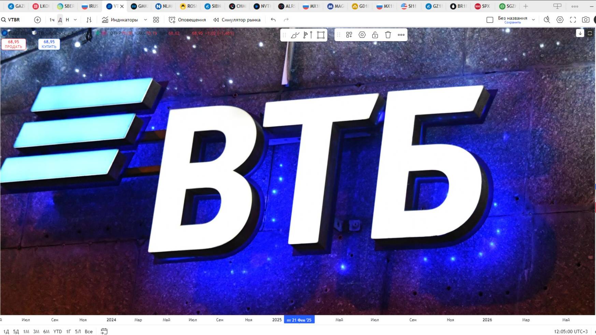Switch to the GMK tab
The height and width of the screenshot is (335, 596).
pyautogui.click(x=139, y=6)
